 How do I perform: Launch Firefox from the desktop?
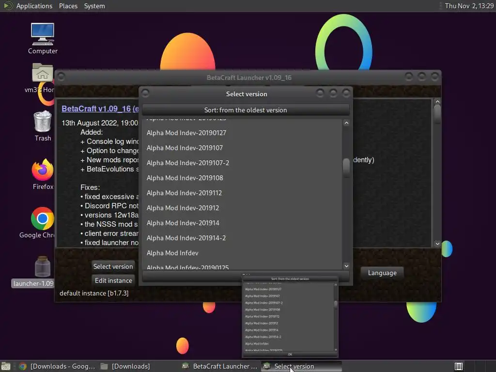point(43,174)
